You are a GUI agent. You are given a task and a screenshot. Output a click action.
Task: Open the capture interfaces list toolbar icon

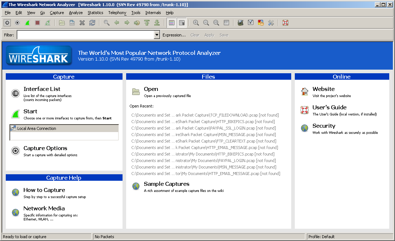click(7, 23)
